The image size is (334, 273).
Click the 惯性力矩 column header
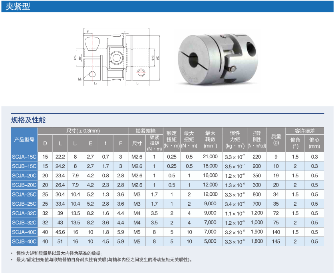pyautogui.click(x=235, y=139)
